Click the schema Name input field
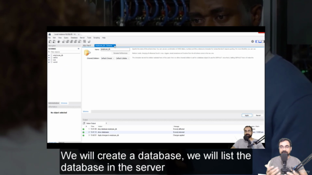This screenshot has height=175, width=312. pos(115,49)
